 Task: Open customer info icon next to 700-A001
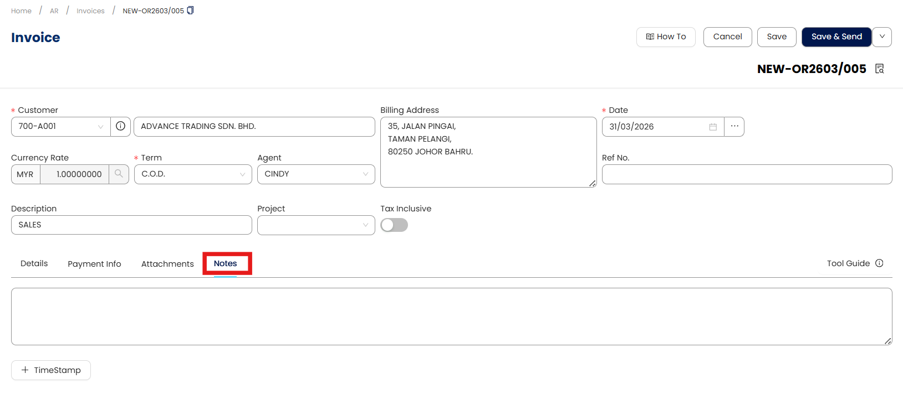pos(120,126)
